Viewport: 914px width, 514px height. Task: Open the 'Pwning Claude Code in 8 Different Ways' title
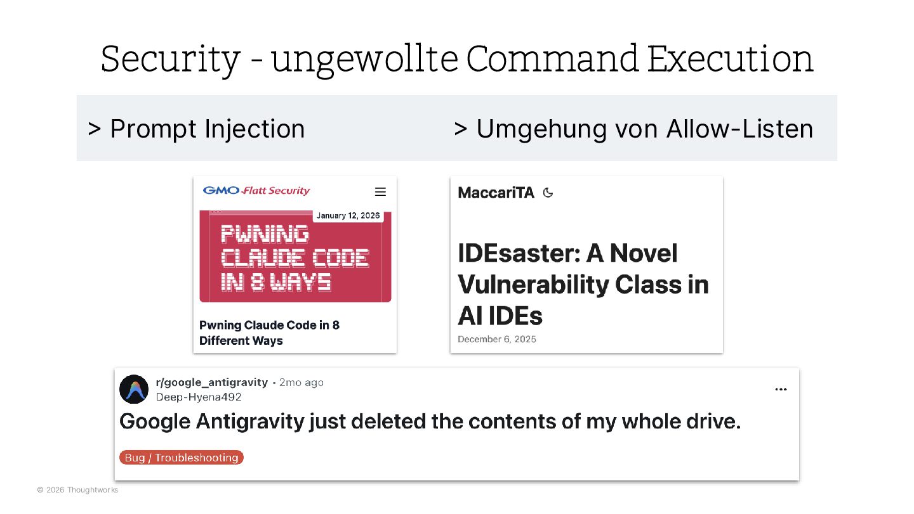(269, 333)
